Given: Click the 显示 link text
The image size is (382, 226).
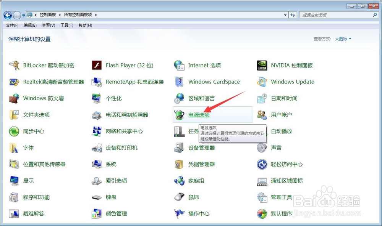Looking at the screenshot, I should tap(28, 181).
